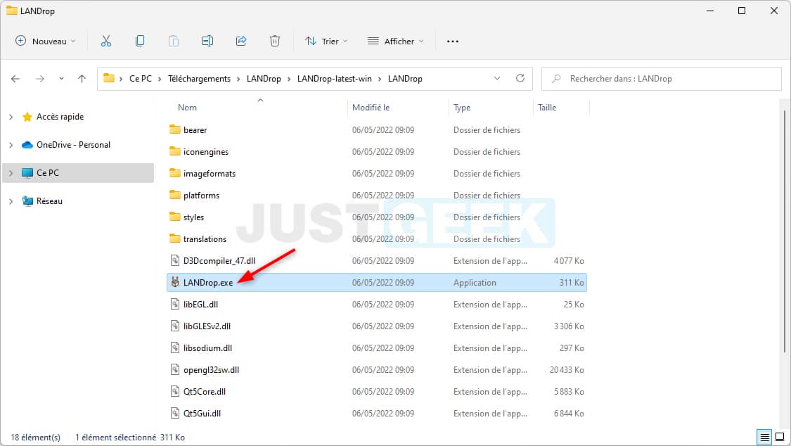Expand Réseau tree node
Screen dimensions: 791x446
pos(11,201)
